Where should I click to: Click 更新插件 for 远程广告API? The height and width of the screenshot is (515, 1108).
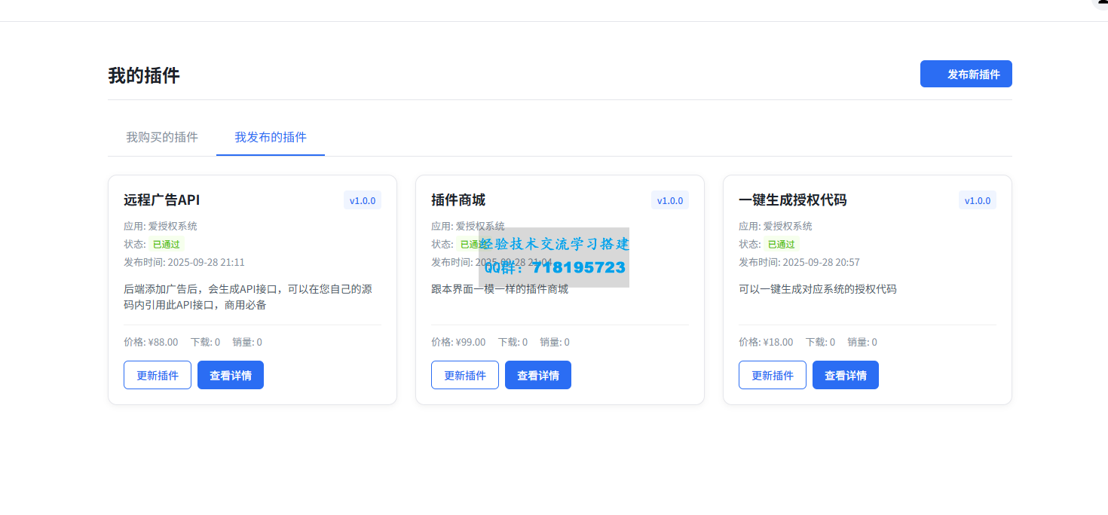click(x=158, y=375)
